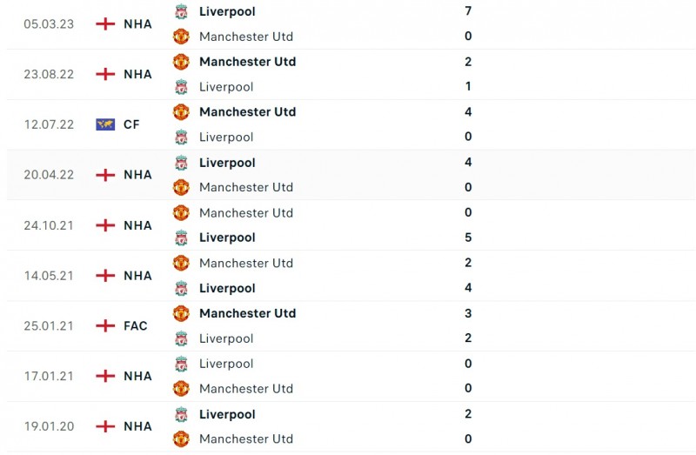
Task: Select the 24.10.21 match date
Action: pos(49,225)
